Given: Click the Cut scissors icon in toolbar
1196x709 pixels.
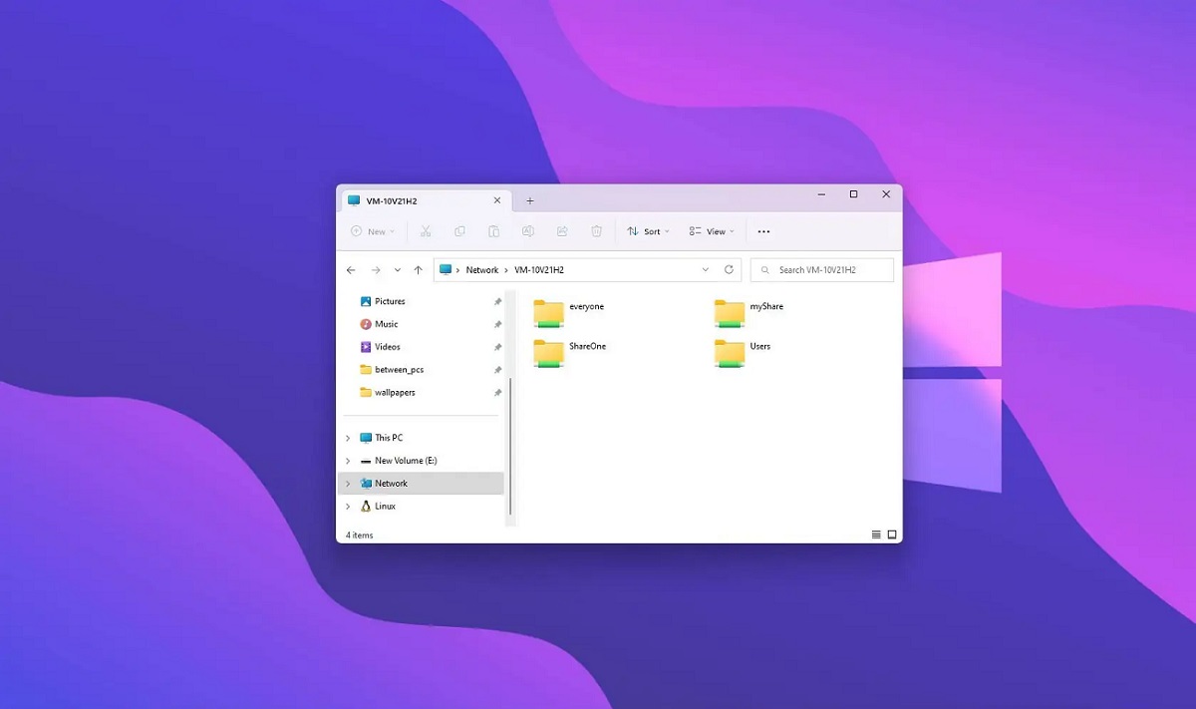Looking at the screenshot, I should coord(426,231).
